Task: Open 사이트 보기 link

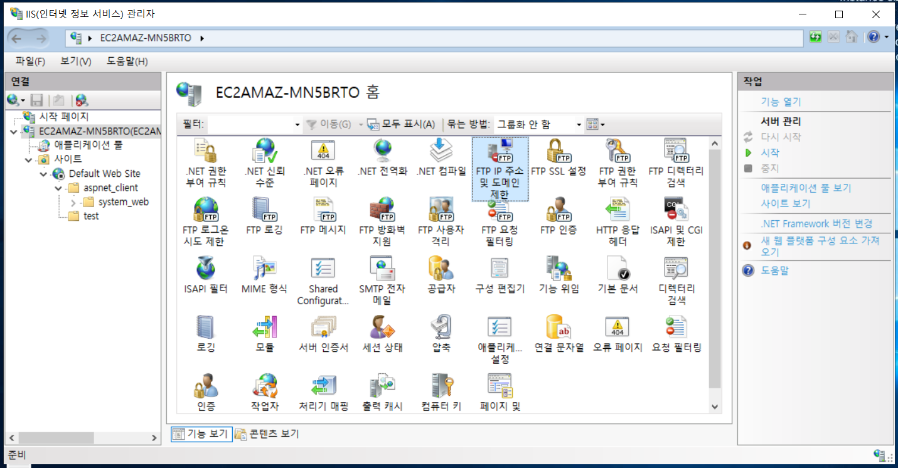Action: [786, 203]
